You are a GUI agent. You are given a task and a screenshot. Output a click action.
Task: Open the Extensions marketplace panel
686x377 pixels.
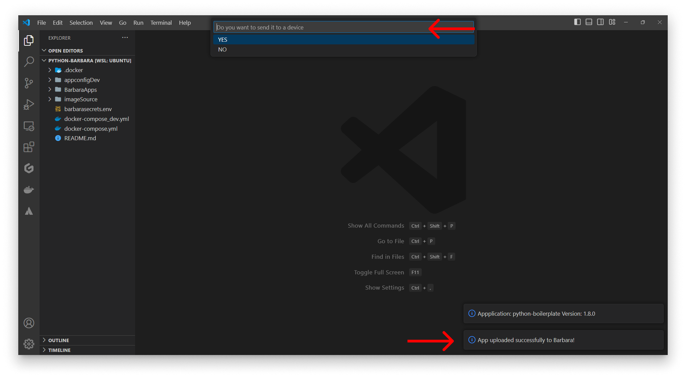(29, 147)
